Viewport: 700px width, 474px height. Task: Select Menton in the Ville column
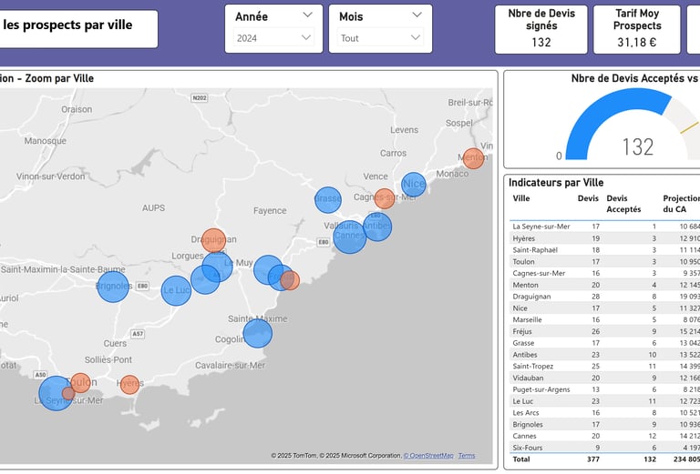pyautogui.click(x=525, y=285)
